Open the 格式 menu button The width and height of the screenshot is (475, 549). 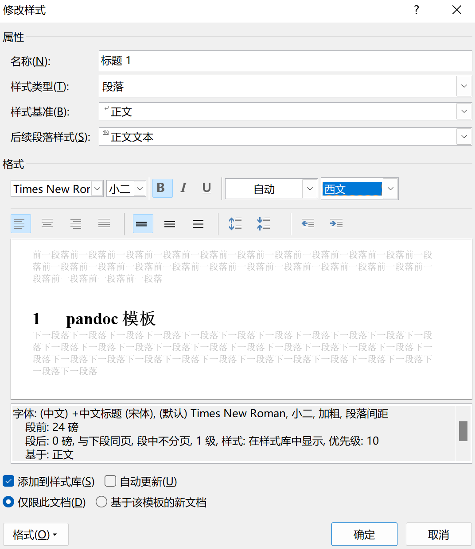click(35, 534)
